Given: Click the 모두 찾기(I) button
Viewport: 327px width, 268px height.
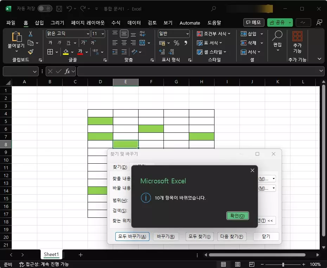Looking at the screenshot, I should (x=199, y=236).
